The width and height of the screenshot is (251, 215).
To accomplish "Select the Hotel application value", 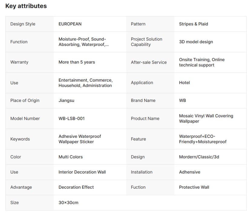I will pos(184,83).
